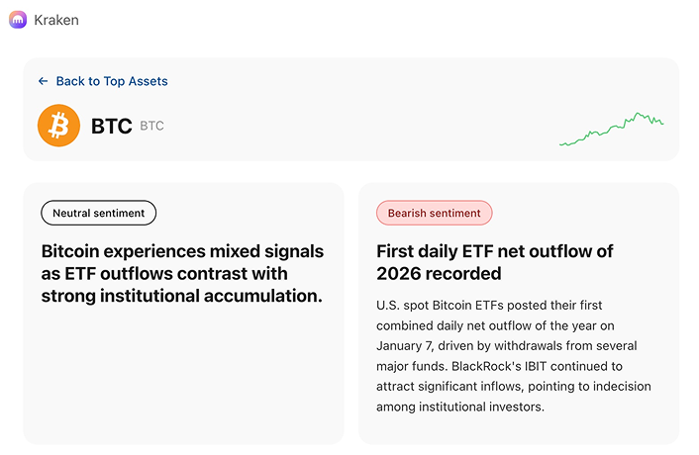Click the text 'strong institutional accumulation'

(181, 295)
